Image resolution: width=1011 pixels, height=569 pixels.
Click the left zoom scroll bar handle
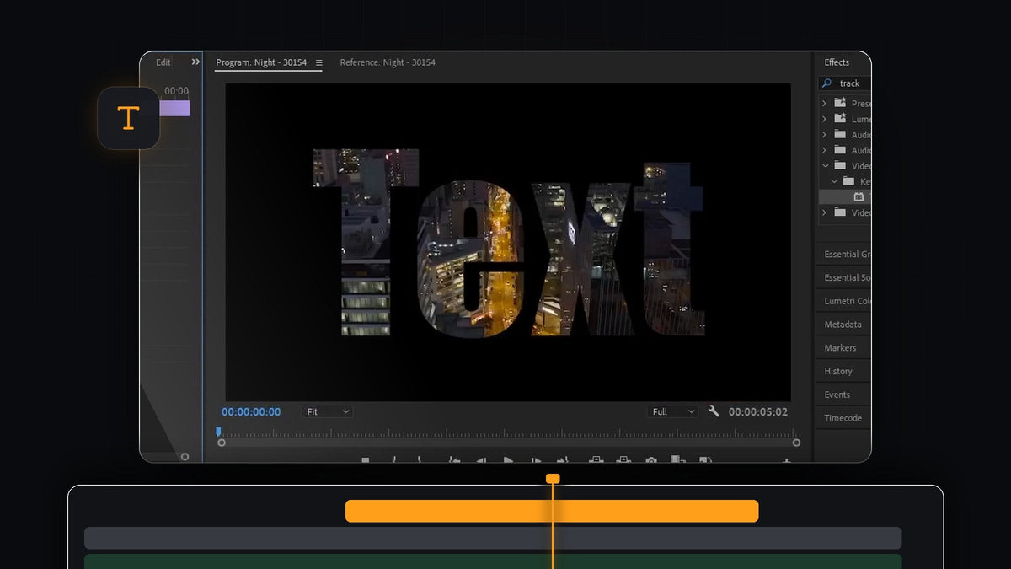coord(222,443)
